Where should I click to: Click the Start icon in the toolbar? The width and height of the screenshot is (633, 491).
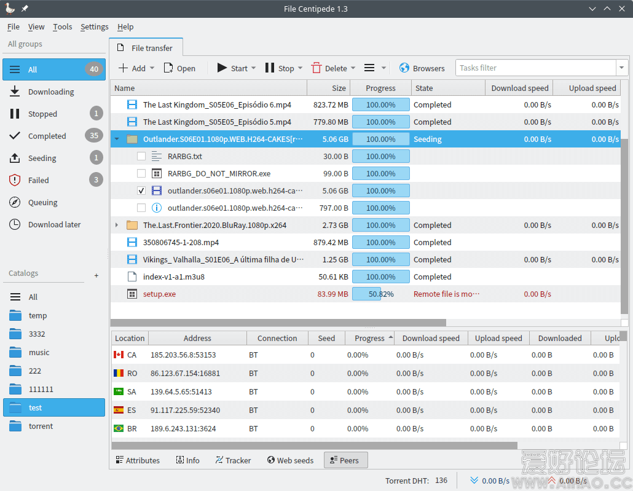point(224,68)
